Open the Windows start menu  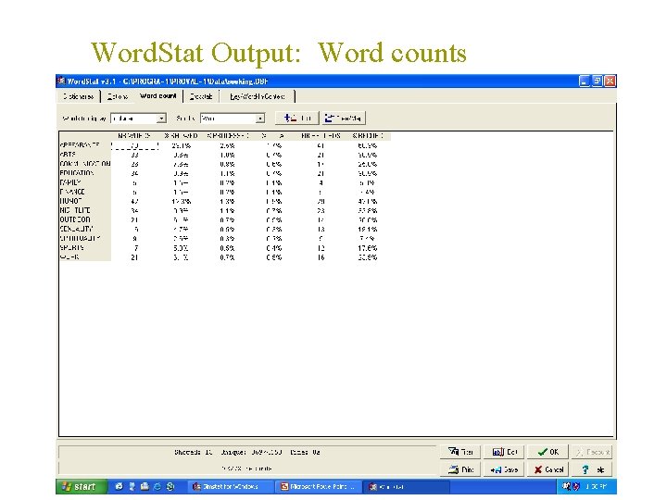tap(82, 487)
